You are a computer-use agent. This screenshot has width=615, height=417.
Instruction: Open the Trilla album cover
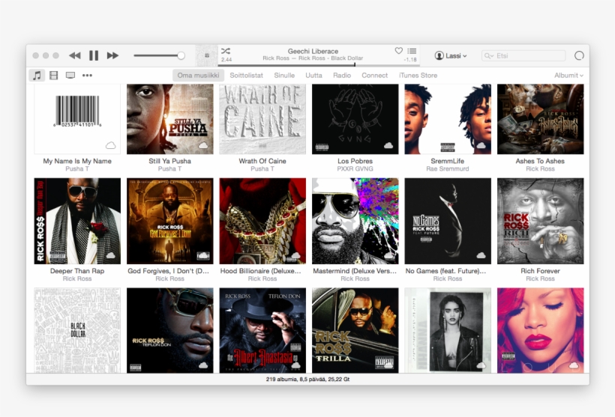pos(355,330)
